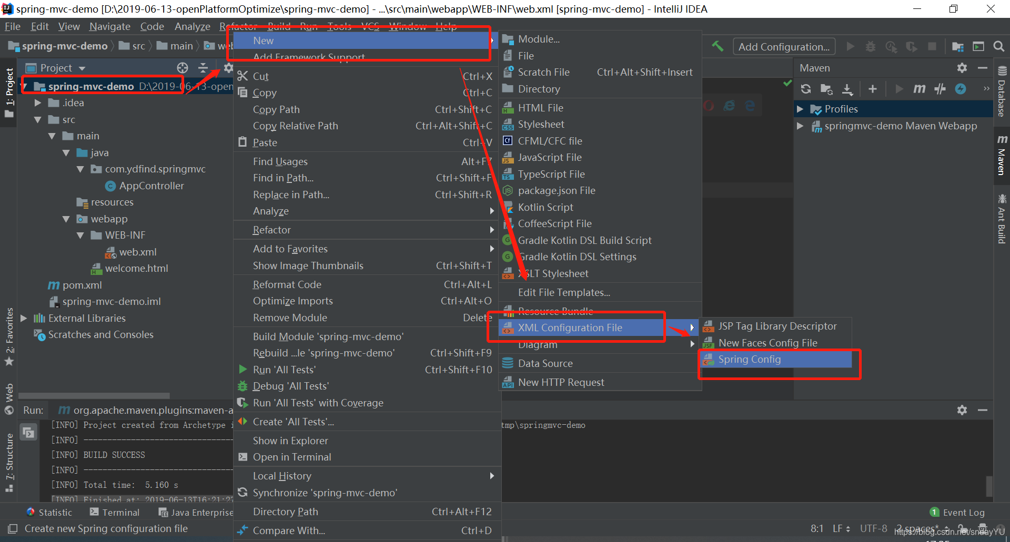Click the Maven Reimport refresh icon

click(x=805, y=89)
